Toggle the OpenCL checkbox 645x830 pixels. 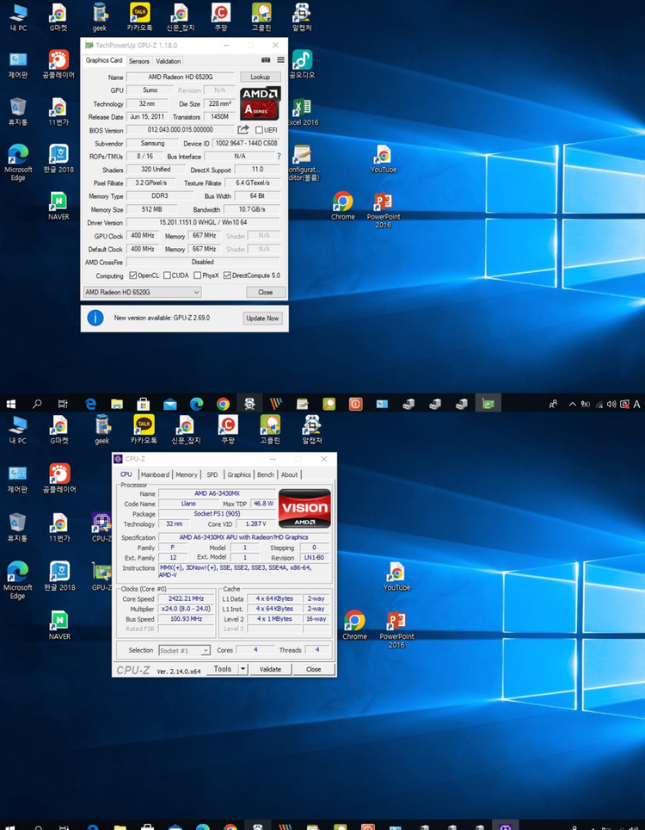(132, 276)
